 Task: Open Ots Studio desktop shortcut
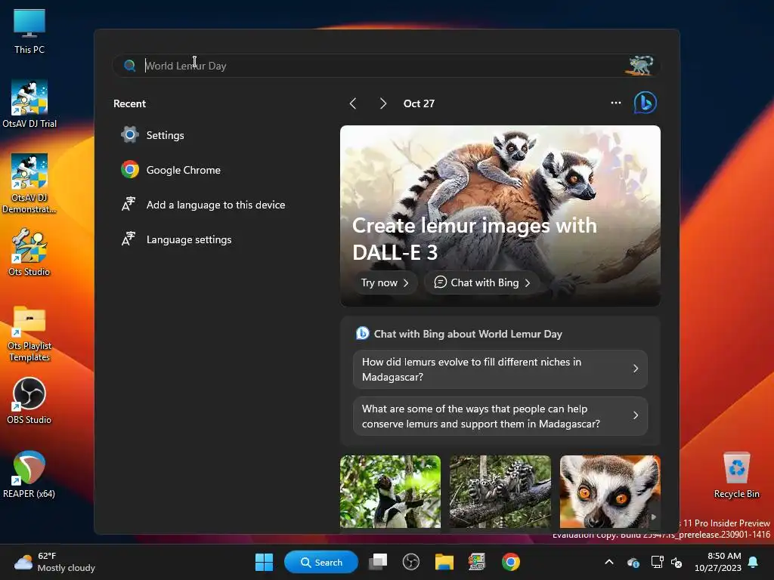[x=29, y=252]
